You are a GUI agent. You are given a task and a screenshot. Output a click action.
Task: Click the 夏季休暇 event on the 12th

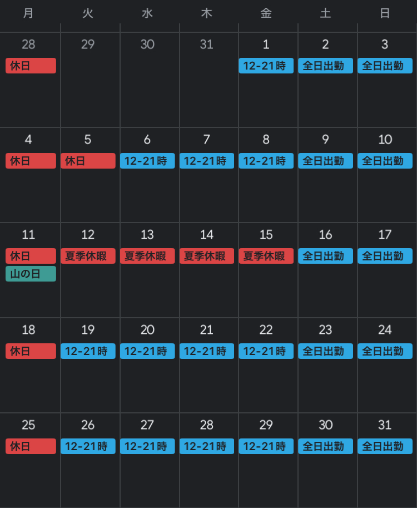88,256
